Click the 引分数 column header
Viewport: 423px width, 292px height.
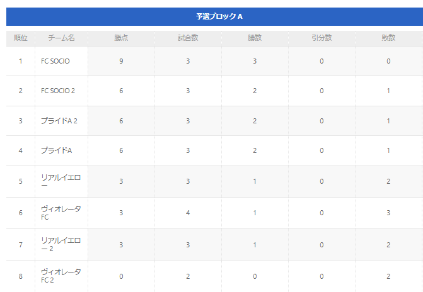[322, 38]
